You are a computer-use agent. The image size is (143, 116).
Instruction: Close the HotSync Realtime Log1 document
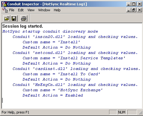(140, 10)
